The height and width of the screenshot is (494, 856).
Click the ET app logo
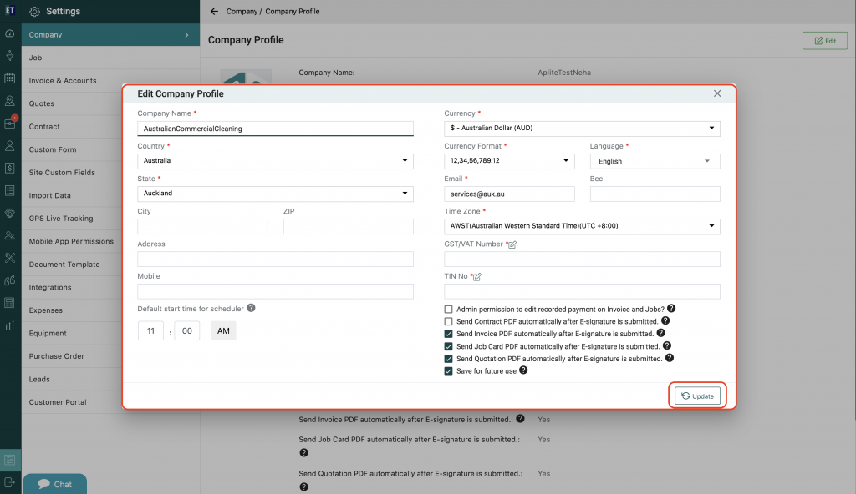pos(10,10)
